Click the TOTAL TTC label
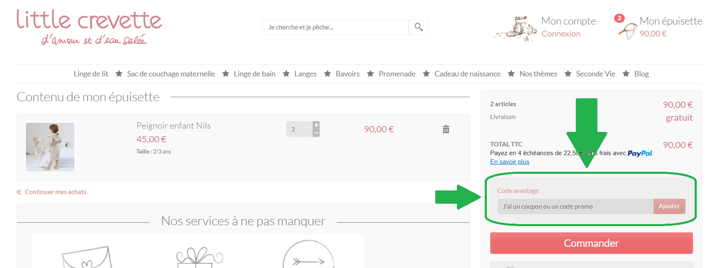723x268 pixels. coord(506,144)
